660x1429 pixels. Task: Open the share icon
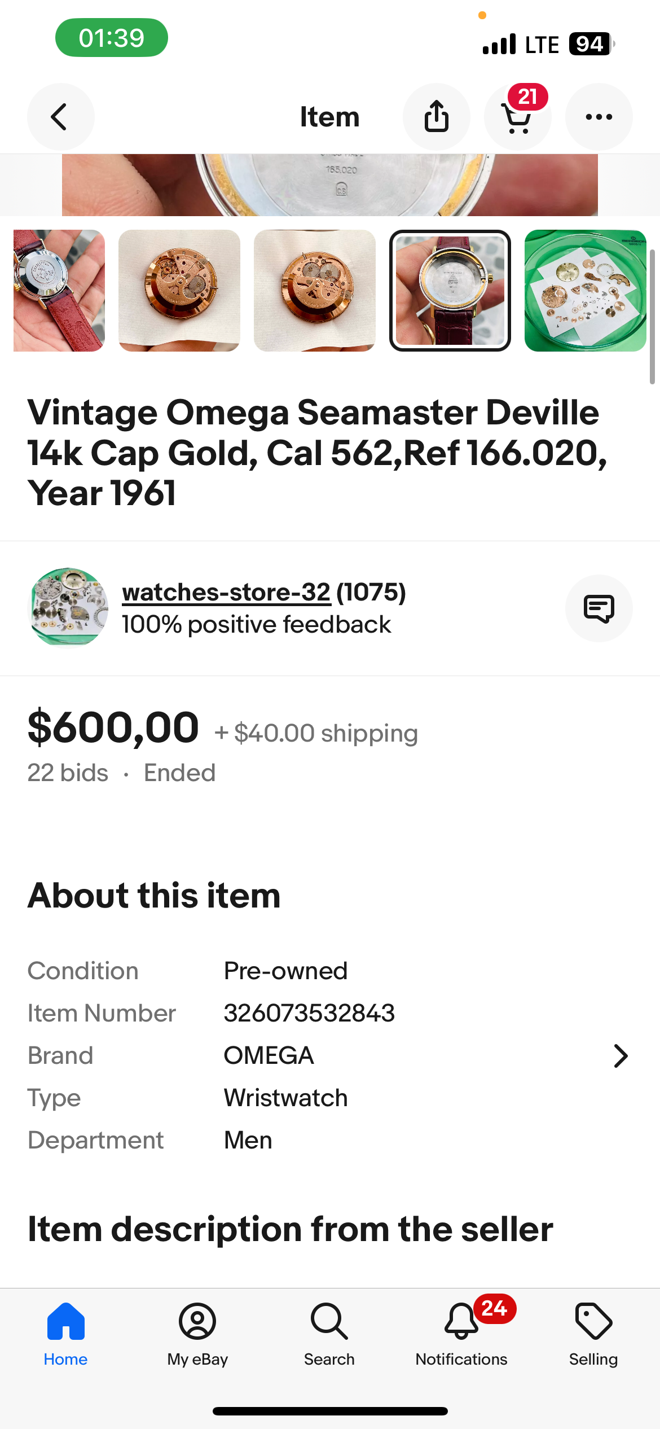click(436, 117)
